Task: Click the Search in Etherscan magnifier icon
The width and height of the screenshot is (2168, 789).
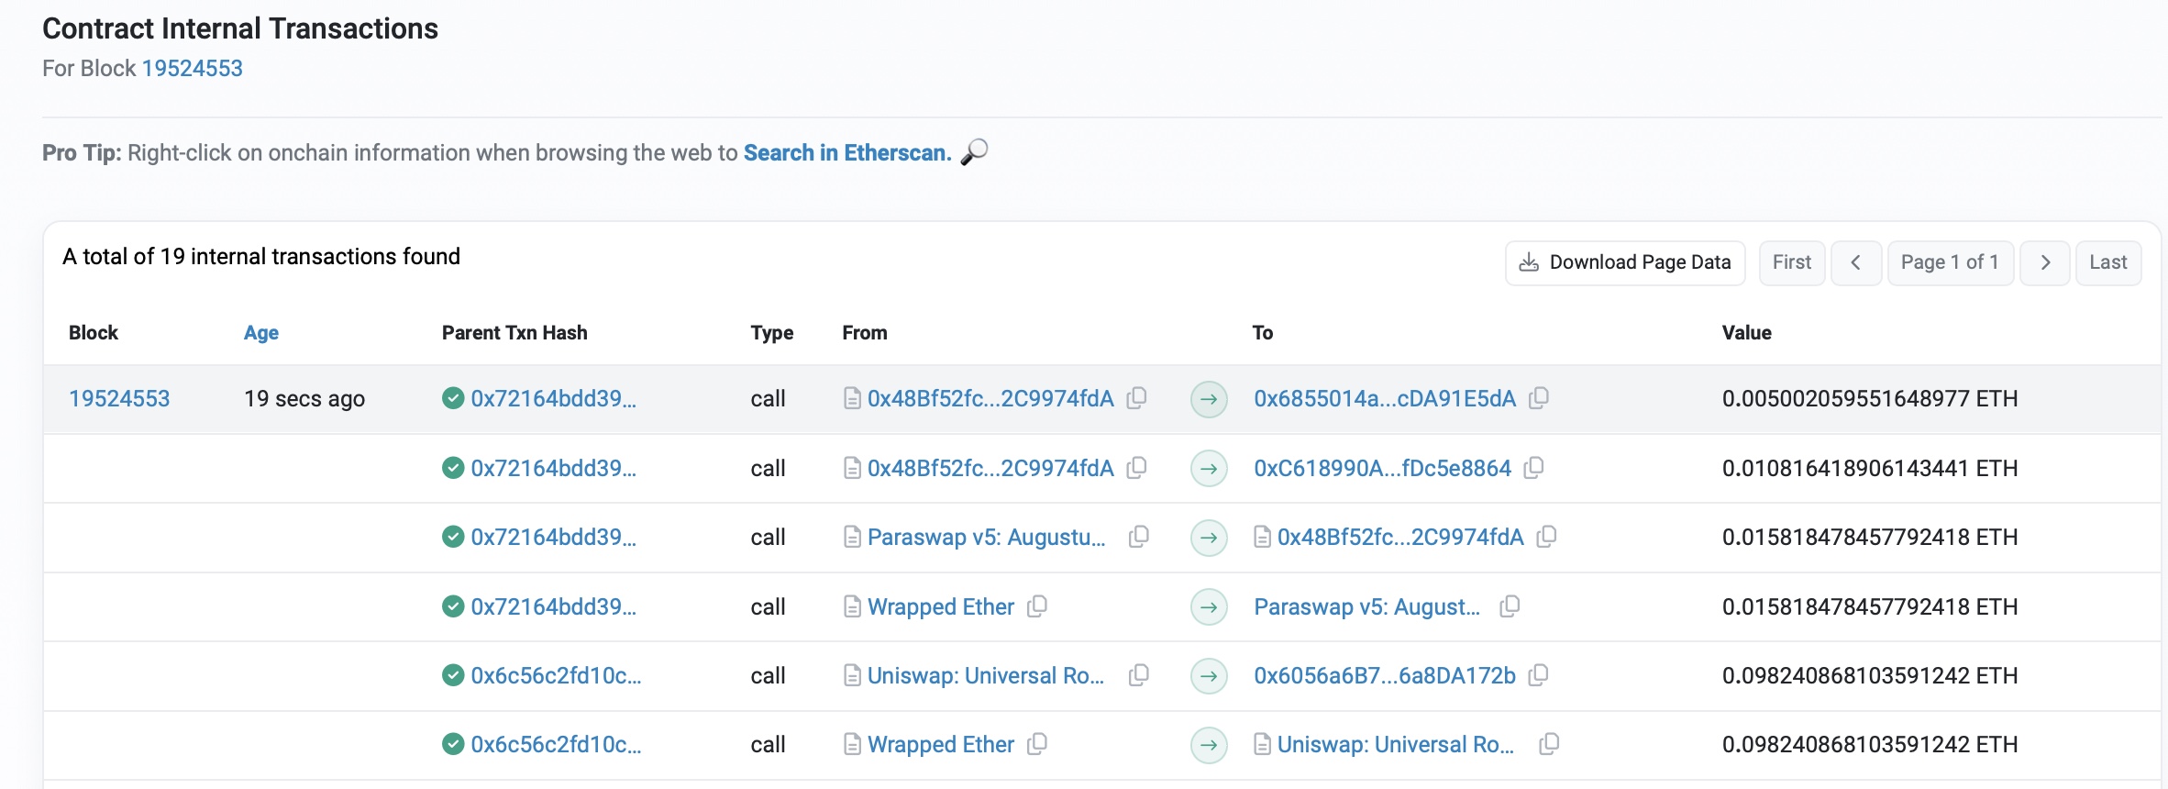Action: point(974,152)
